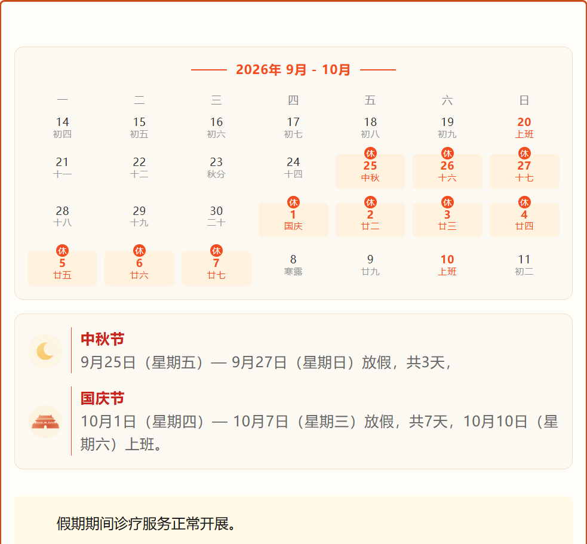The width and height of the screenshot is (587, 544).
Task: Select the date 20 marked 上班
Action: pos(524,128)
